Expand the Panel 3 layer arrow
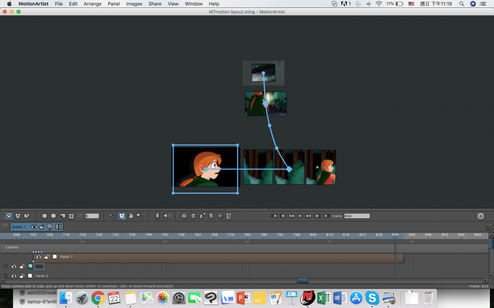 5,276
